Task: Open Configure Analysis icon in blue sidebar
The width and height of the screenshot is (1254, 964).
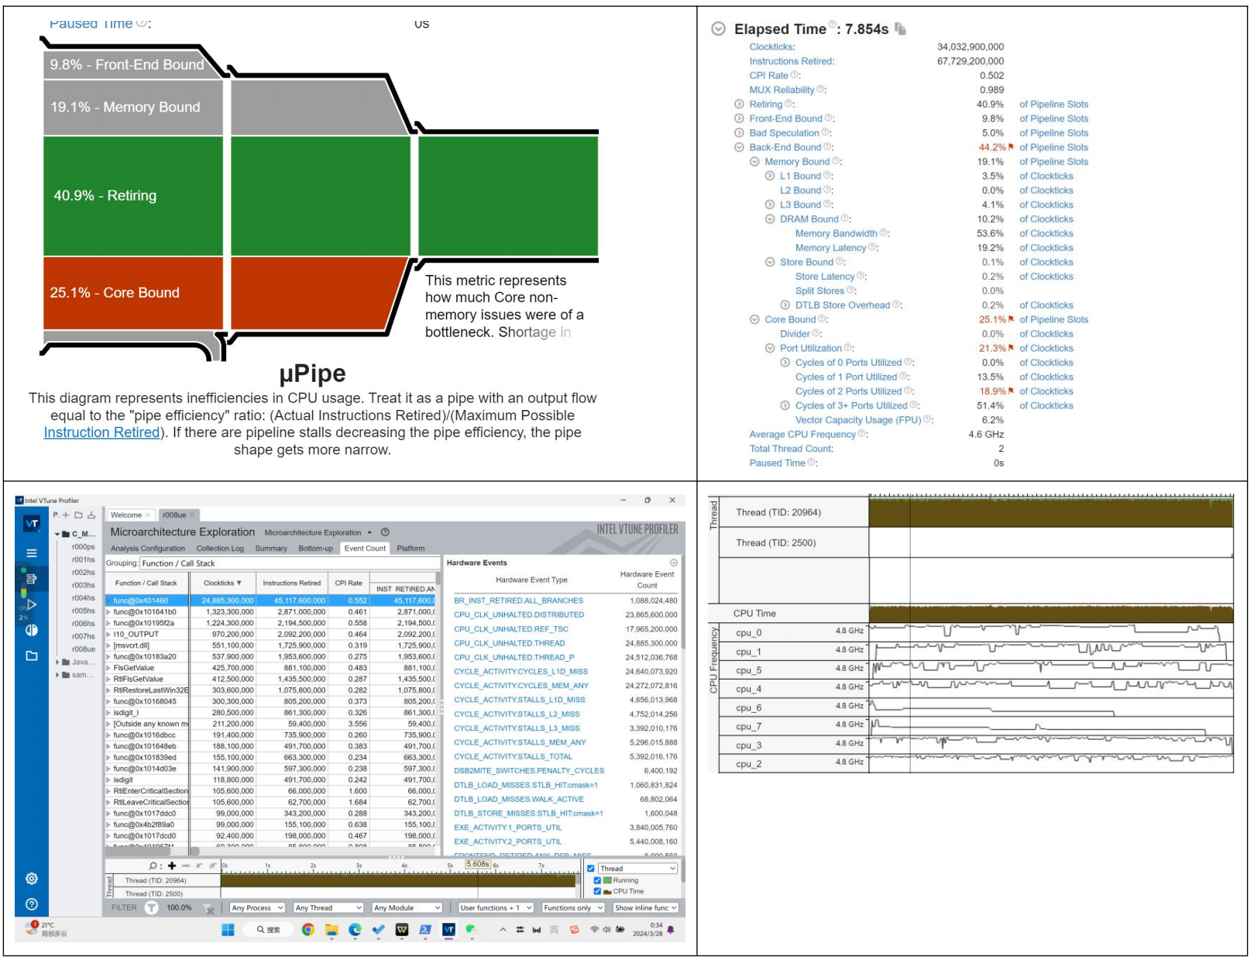Action: [x=31, y=579]
